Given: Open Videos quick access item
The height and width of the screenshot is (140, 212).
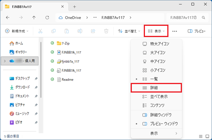Looking at the screenshot, I should [x=16, y=122].
